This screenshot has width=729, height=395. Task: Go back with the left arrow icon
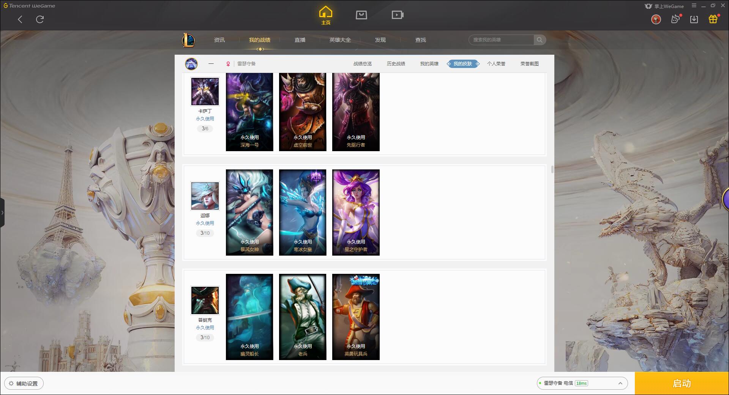(20, 19)
